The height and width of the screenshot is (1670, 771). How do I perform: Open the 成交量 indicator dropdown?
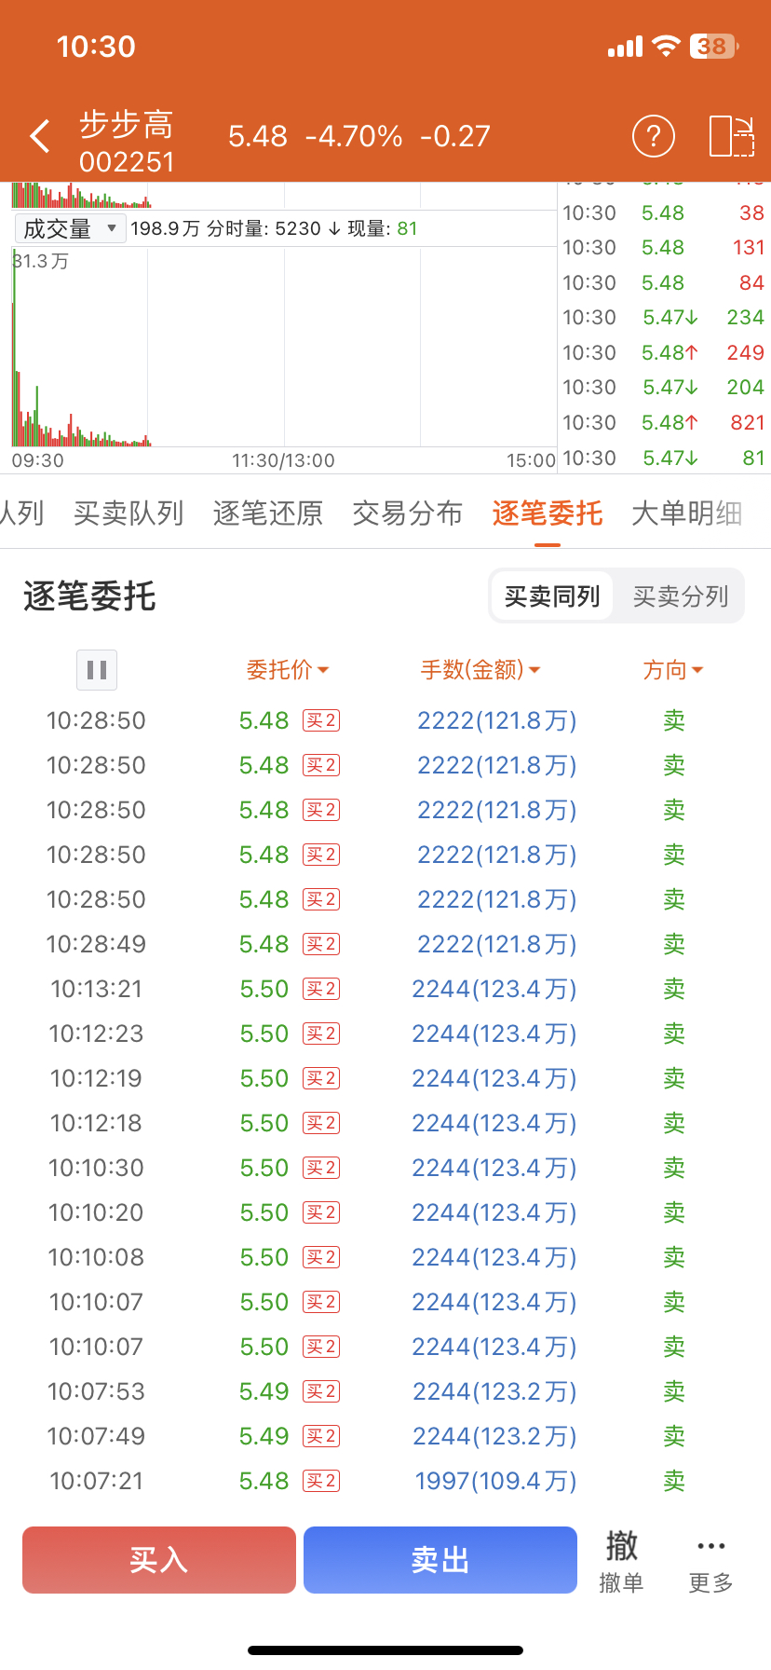[70, 228]
